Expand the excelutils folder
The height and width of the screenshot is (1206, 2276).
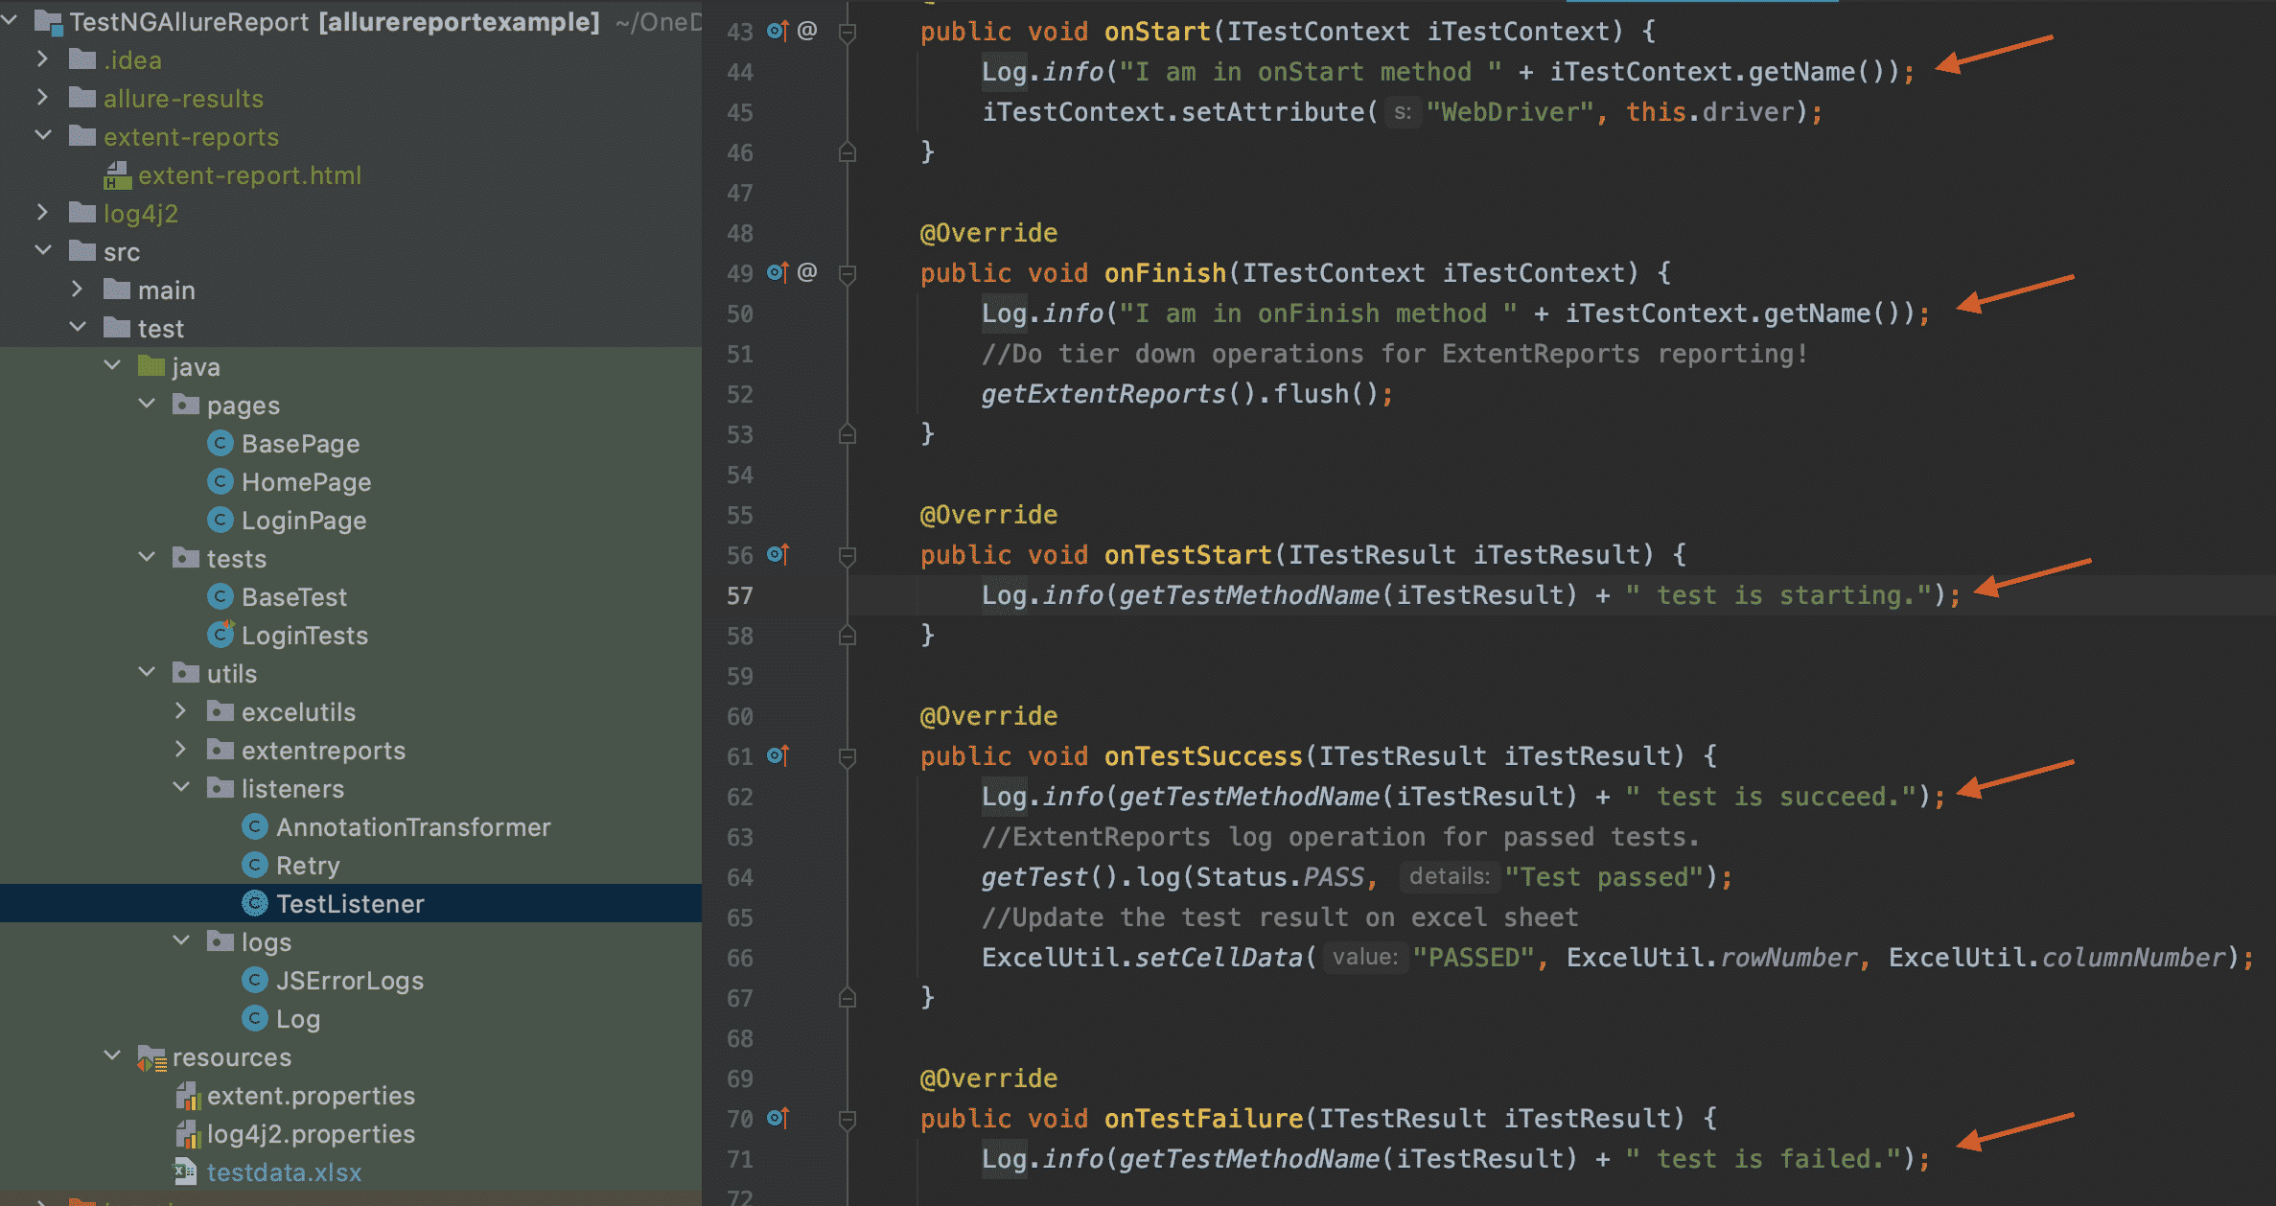point(181,711)
